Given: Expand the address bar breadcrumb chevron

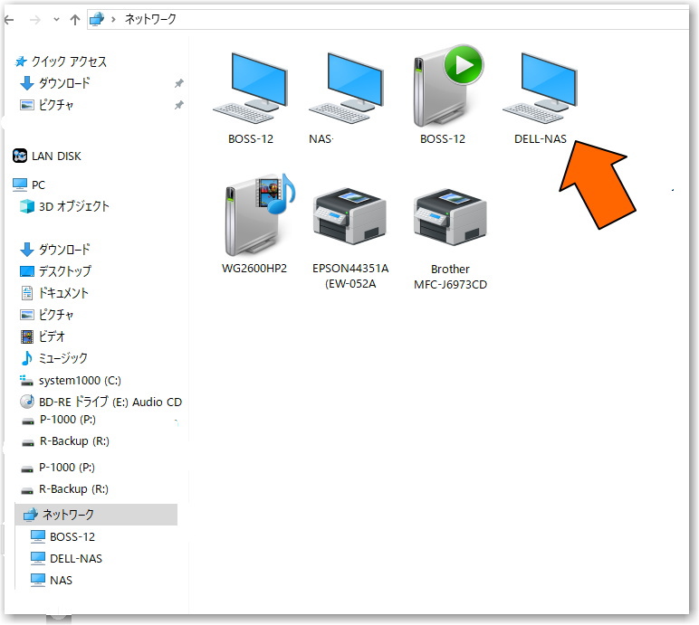Looking at the screenshot, I should (114, 19).
